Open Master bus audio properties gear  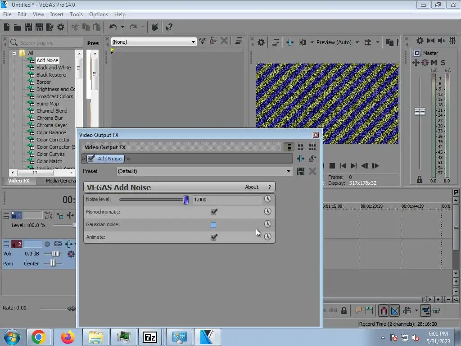click(x=420, y=41)
